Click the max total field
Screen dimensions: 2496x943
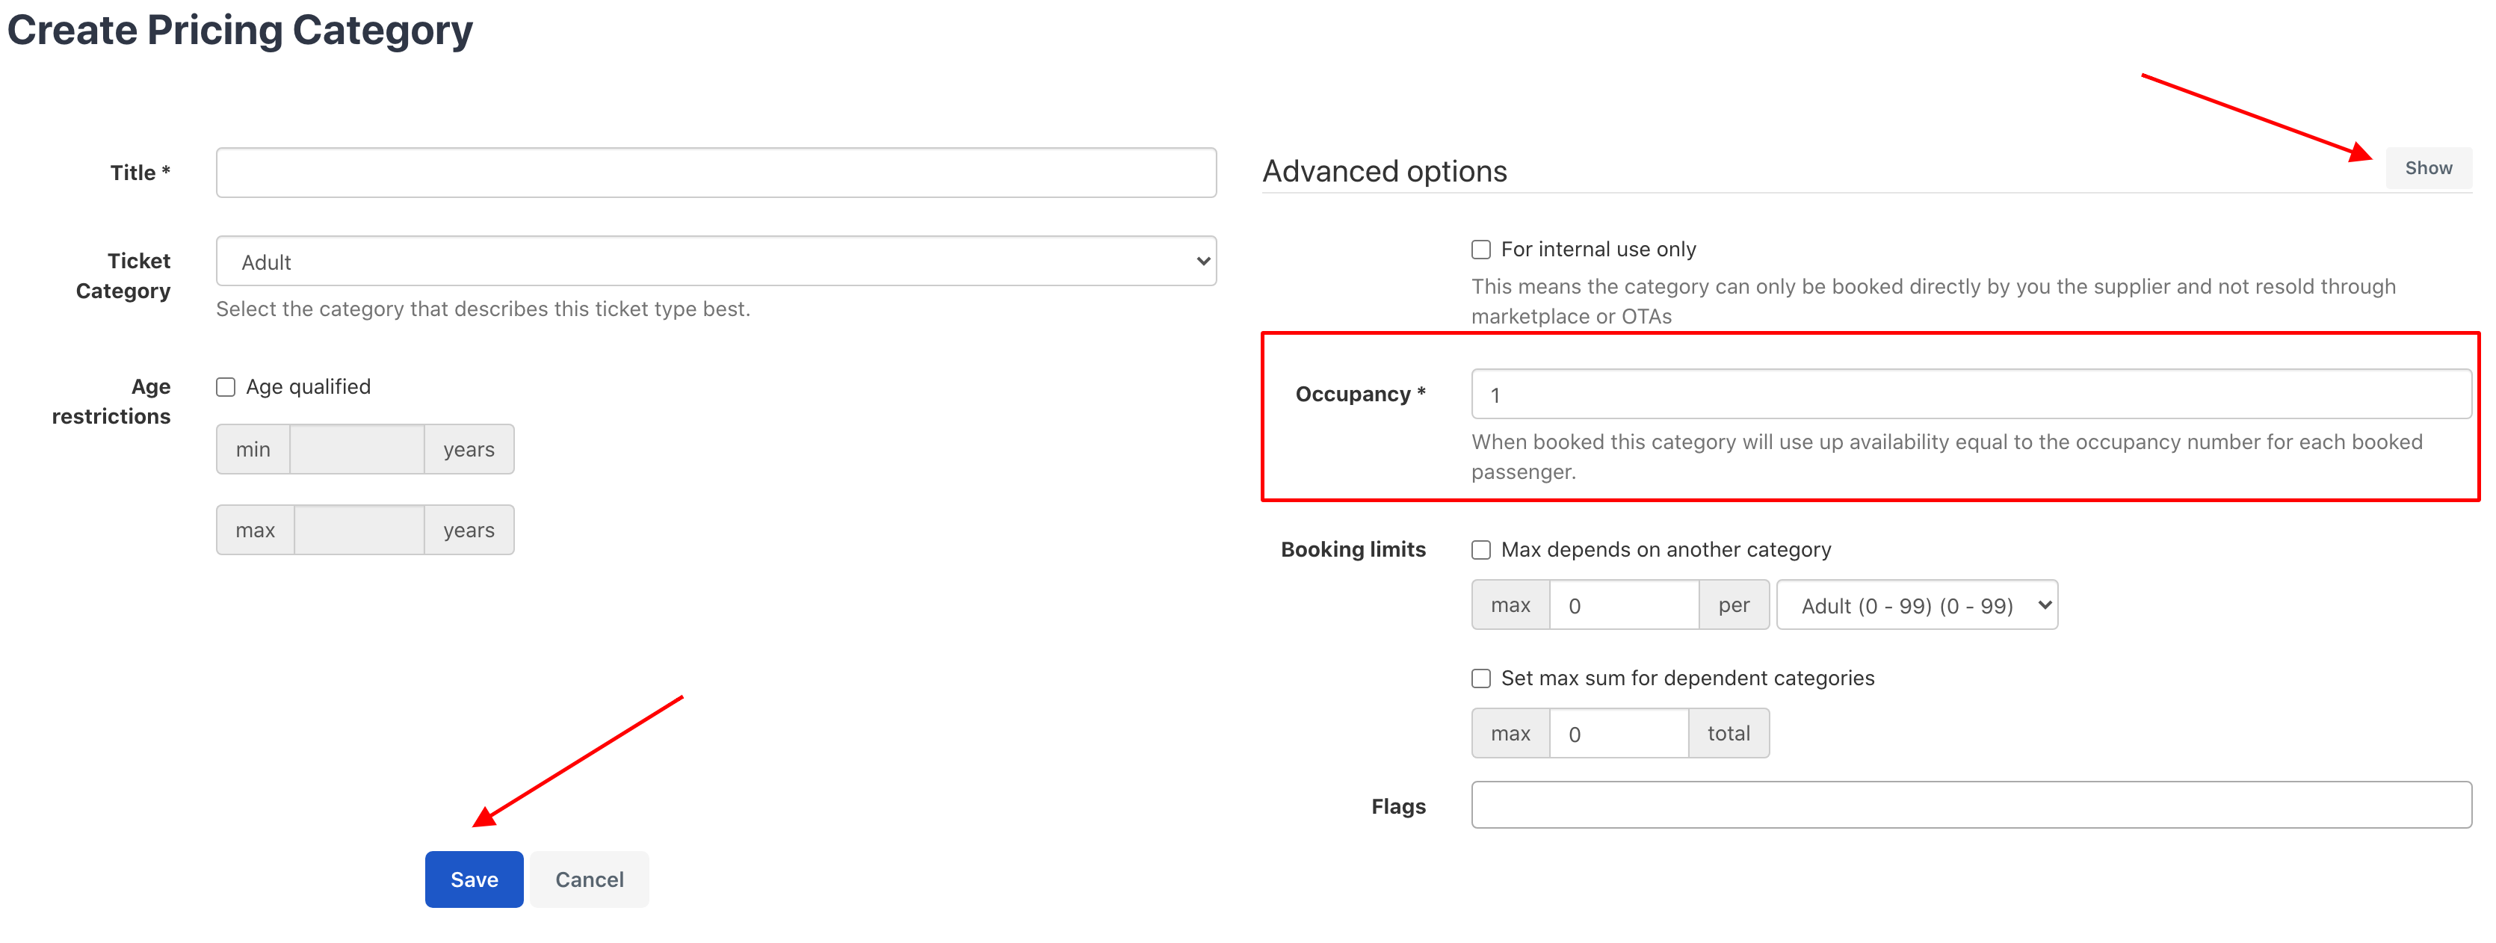[1618, 734]
